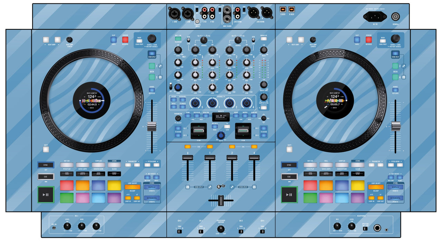
Task: Click the crossfader handle
Action: click(221, 201)
